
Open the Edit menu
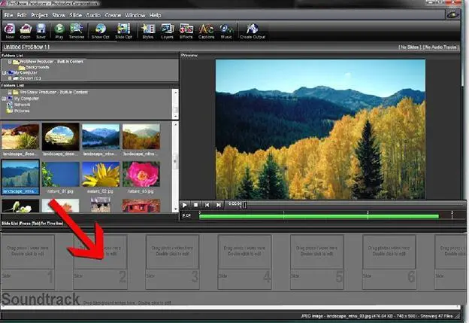click(22, 15)
